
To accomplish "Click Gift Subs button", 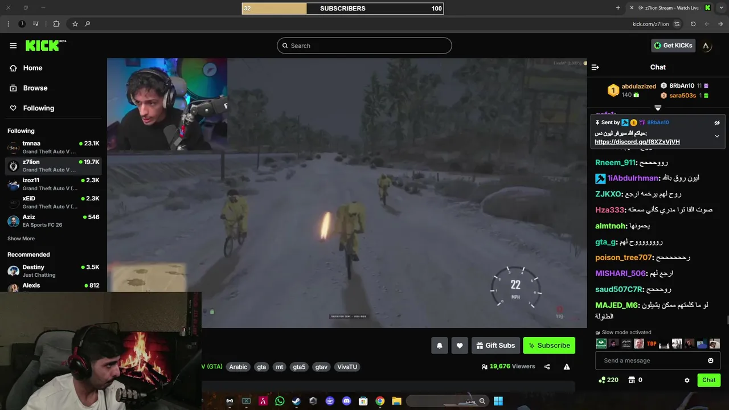I will [495, 346].
